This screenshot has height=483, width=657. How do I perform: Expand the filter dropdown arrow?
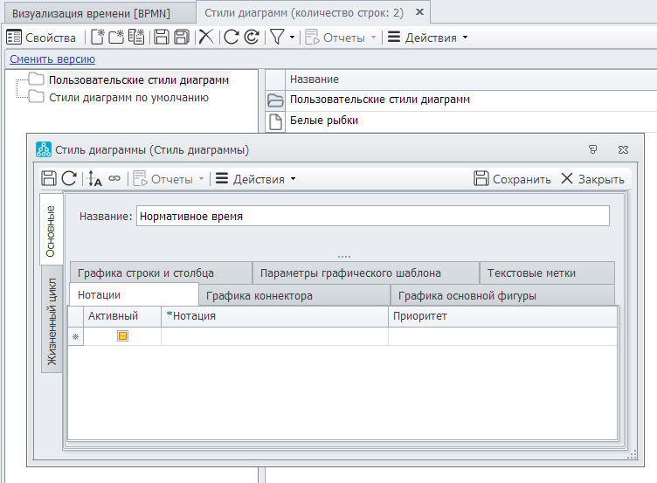292,38
